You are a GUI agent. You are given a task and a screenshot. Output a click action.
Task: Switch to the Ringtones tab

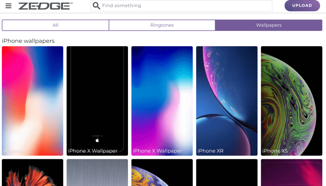tap(162, 25)
